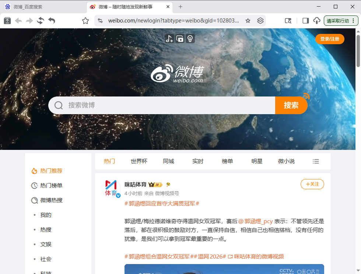Click the browser address bar URL
This screenshot has width=361, height=274.
coord(174,21)
